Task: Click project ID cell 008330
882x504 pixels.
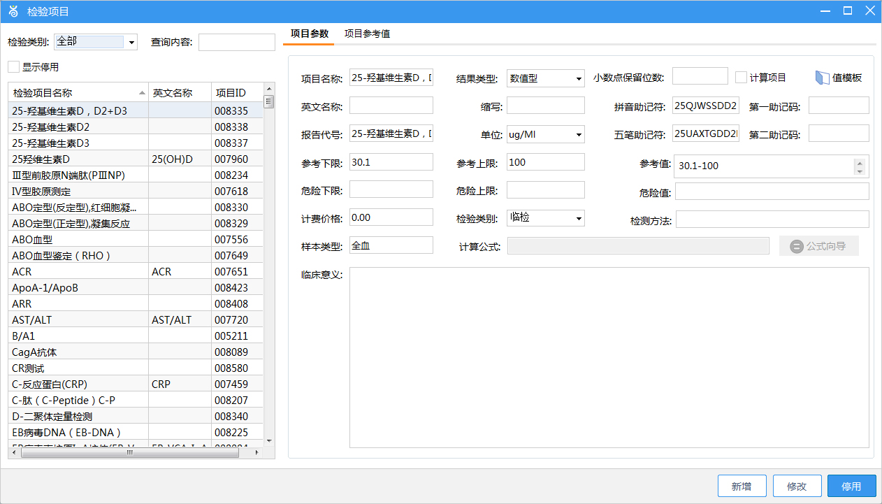Action: (x=237, y=208)
